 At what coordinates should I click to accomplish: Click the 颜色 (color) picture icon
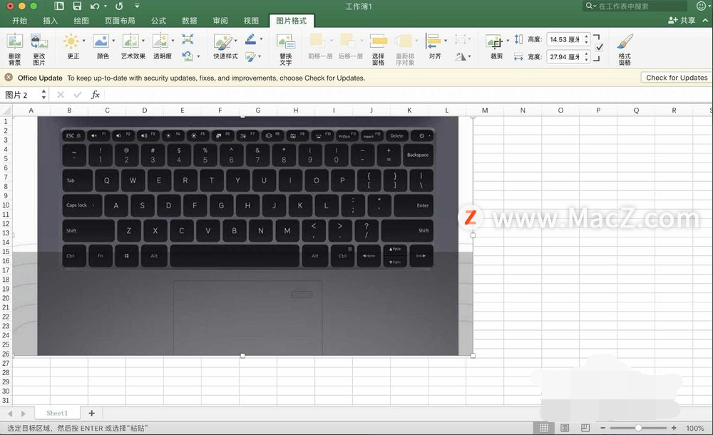pyautogui.click(x=101, y=41)
